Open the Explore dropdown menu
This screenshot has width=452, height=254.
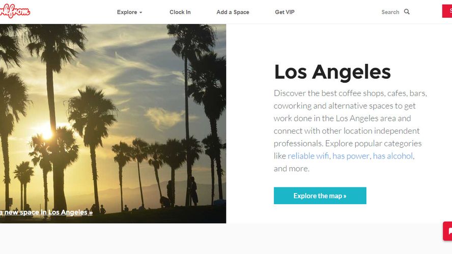pos(129,12)
